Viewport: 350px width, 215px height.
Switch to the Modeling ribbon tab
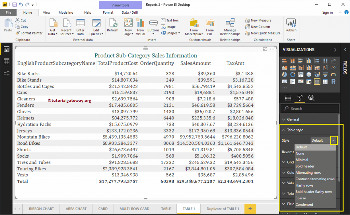coord(66,12)
